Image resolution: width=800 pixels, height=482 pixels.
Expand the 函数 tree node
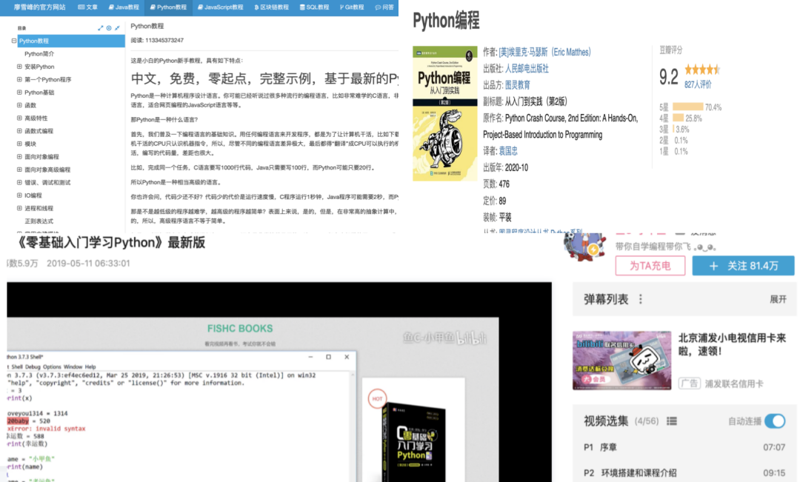click(19, 105)
